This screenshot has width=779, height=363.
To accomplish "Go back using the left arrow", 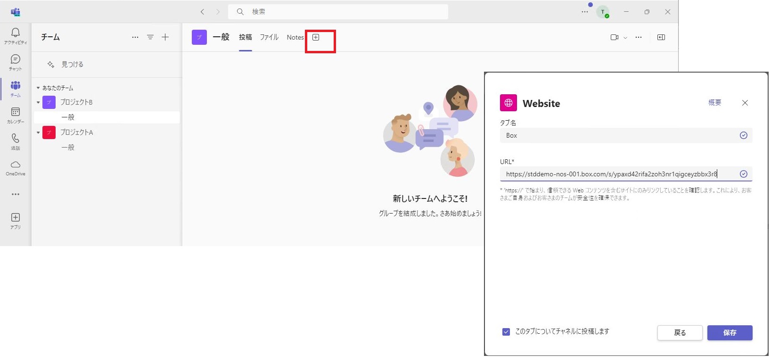I will click(x=202, y=12).
